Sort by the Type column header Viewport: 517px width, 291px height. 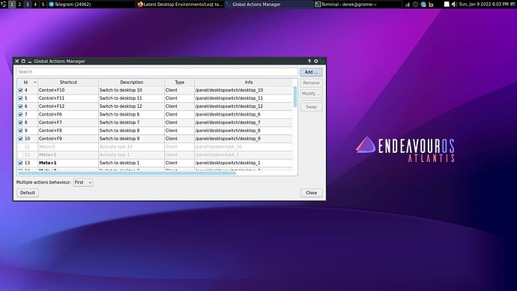point(179,82)
